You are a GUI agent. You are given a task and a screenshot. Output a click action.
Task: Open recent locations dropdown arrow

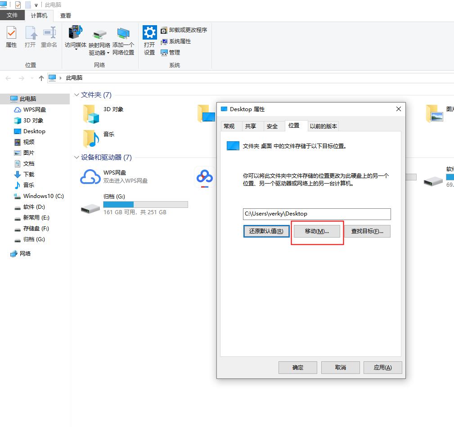[x=32, y=78]
